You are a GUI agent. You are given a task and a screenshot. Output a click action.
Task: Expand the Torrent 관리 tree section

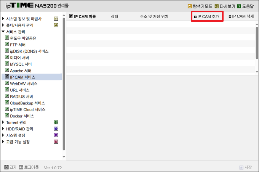[x=3, y=122]
